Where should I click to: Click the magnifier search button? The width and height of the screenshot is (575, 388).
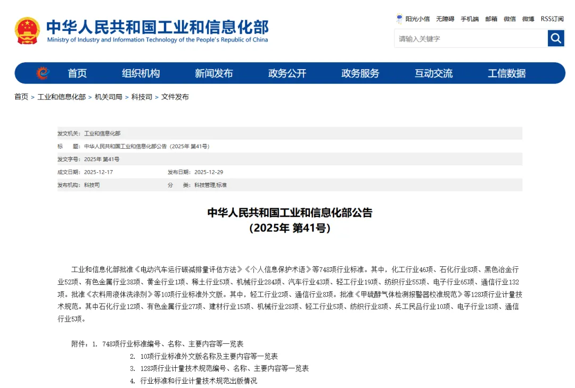point(556,38)
